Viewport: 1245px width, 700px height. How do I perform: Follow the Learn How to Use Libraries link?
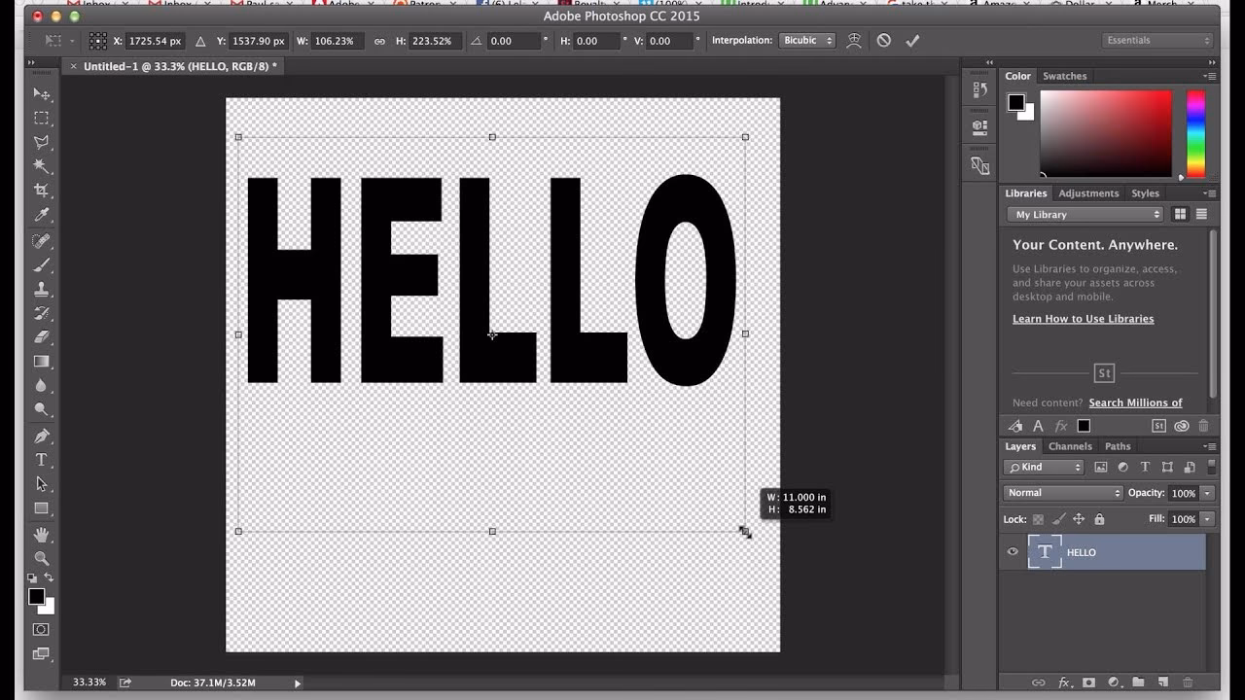coord(1083,318)
